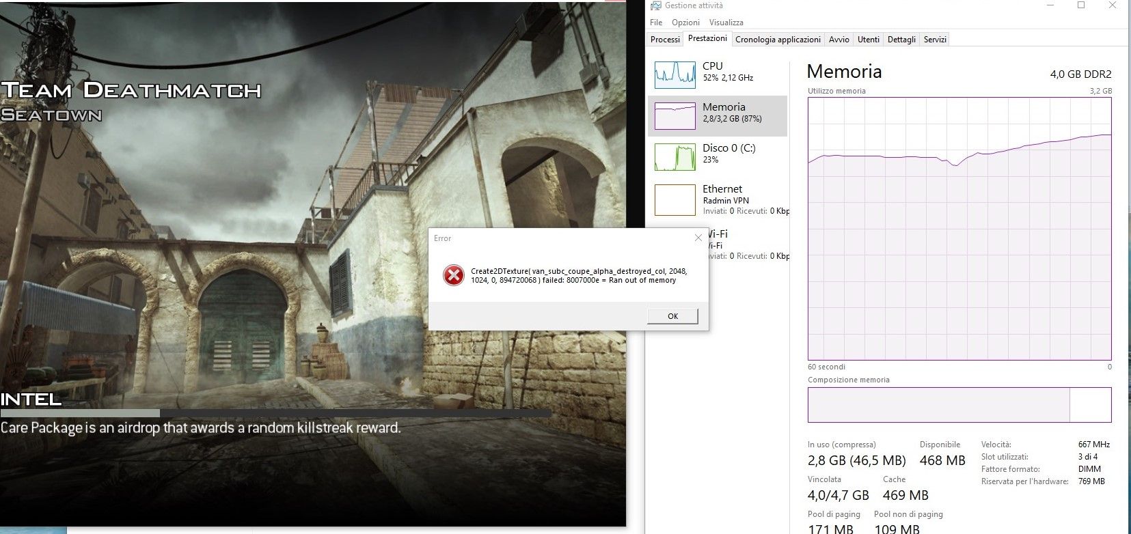Switch to the Processi tab
Viewport: 1131px width, 534px height.
click(665, 40)
